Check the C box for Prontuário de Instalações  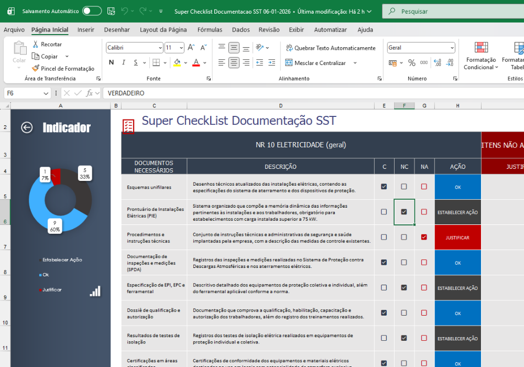[384, 212]
